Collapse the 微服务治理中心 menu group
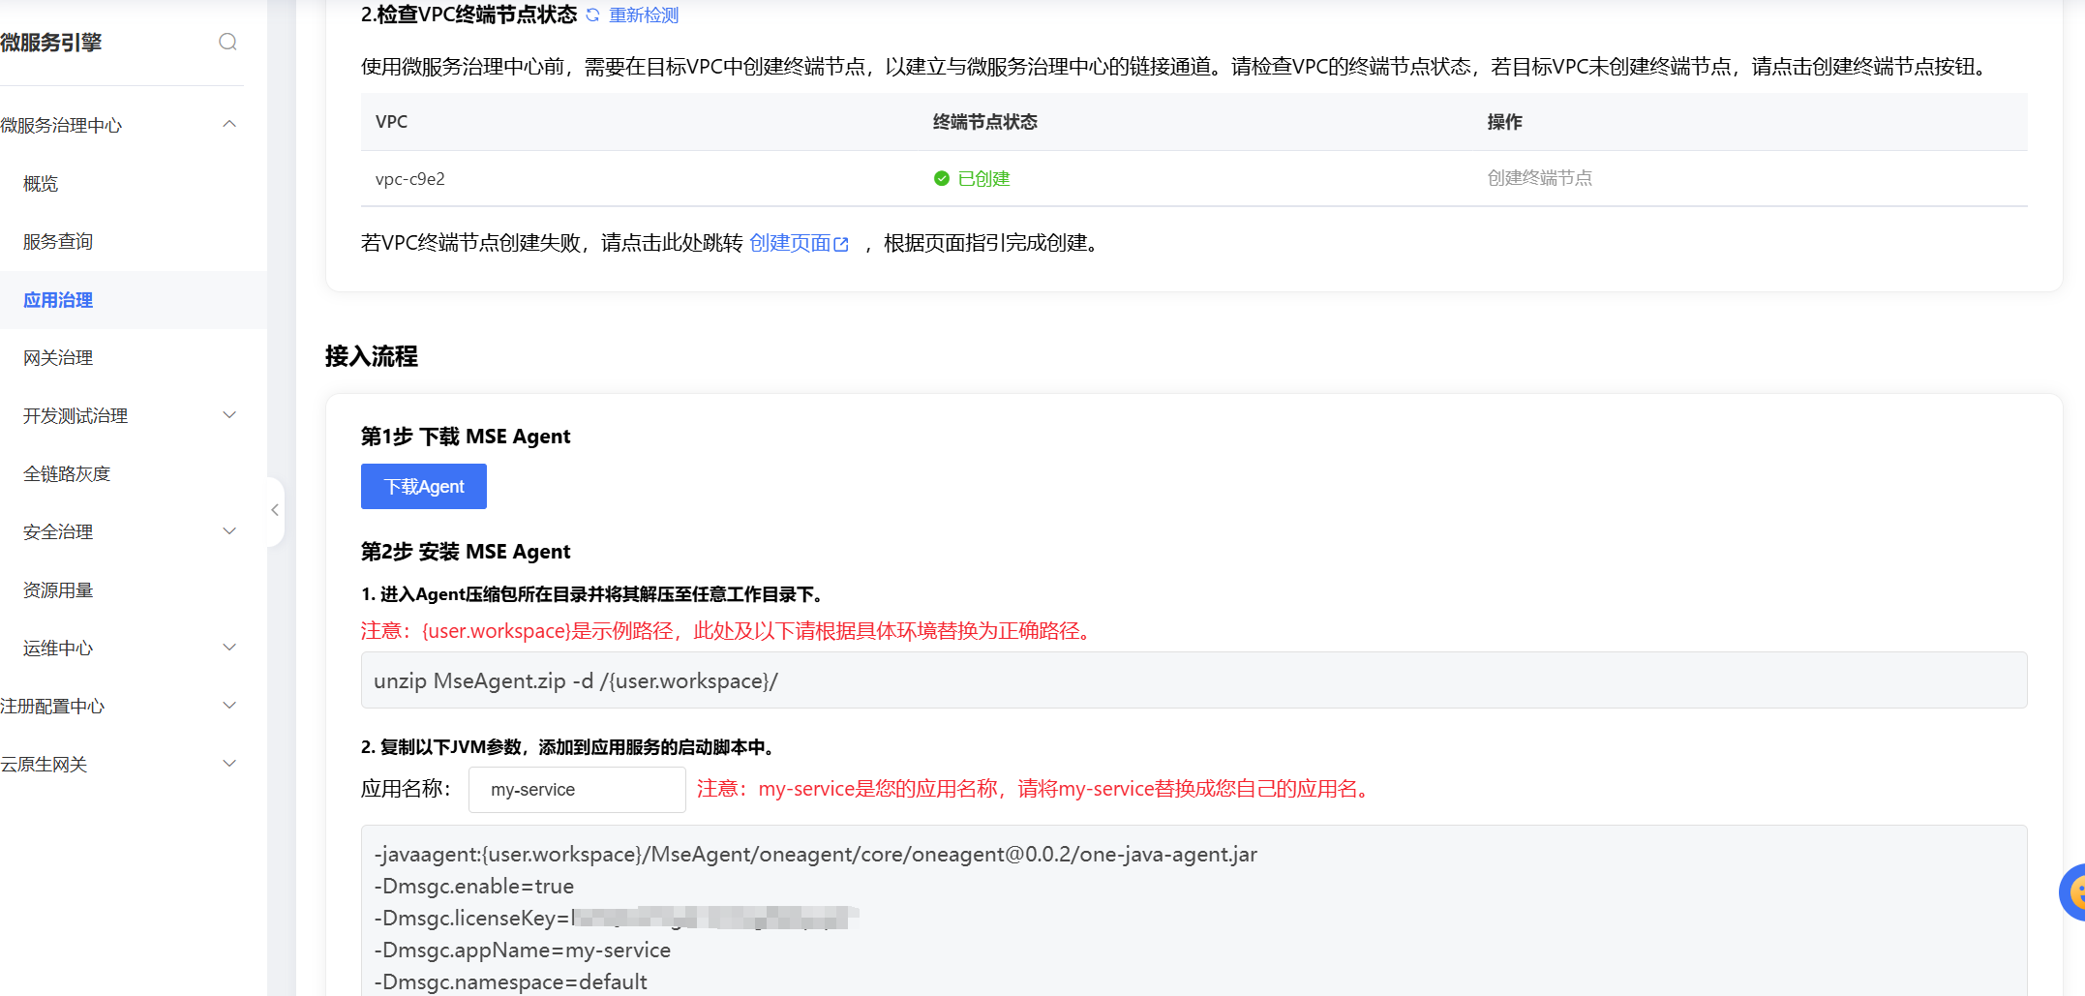The height and width of the screenshot is (996, 2085). [x=229, y=124]
